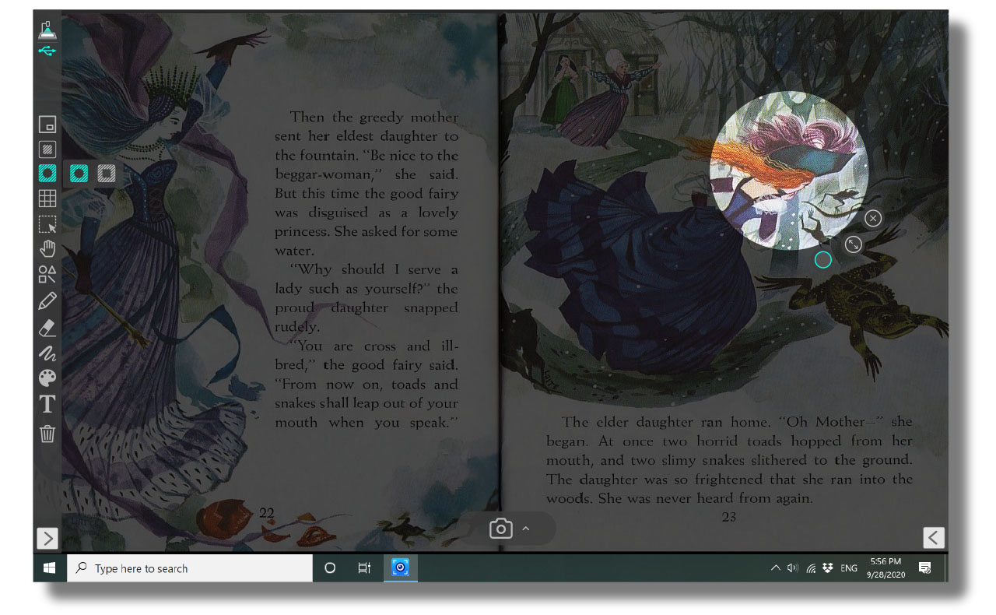Choose the eraser tool
Image resolution: width=996 pixels, height=615 pixels.
[x=47, y=327]
